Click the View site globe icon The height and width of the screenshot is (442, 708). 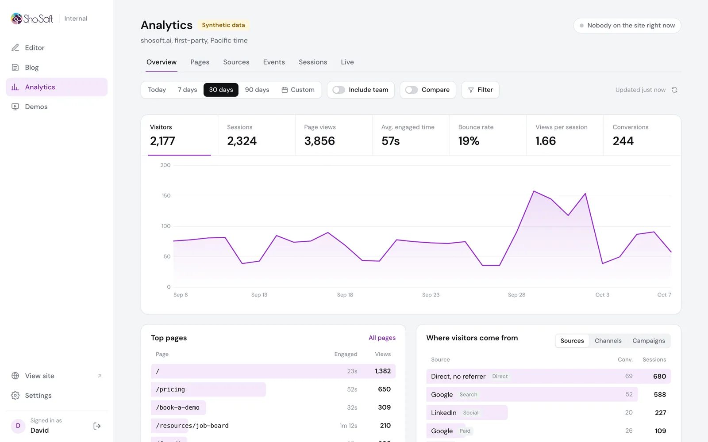(15, 376)
